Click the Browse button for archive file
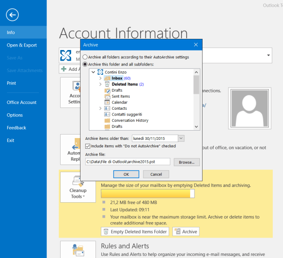This screenshot has height=258, width=283. click(x=187, y=162)
